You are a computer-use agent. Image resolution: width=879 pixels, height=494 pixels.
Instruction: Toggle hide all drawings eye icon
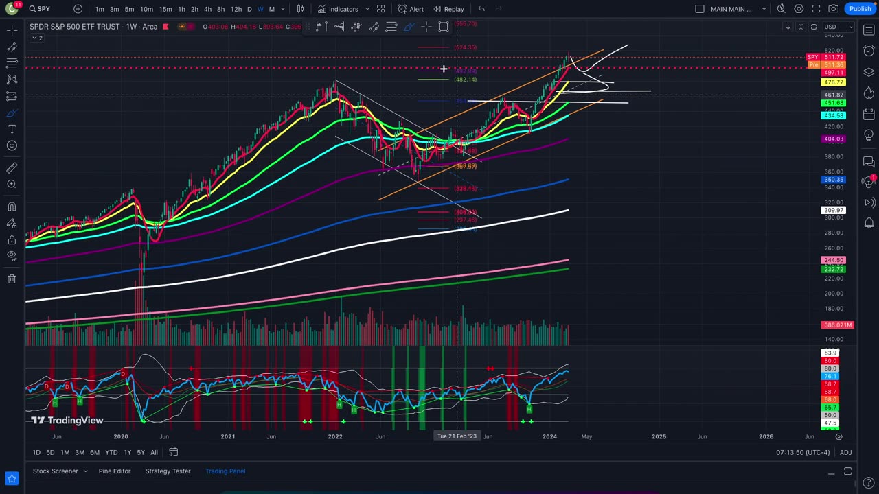point(12,256)
